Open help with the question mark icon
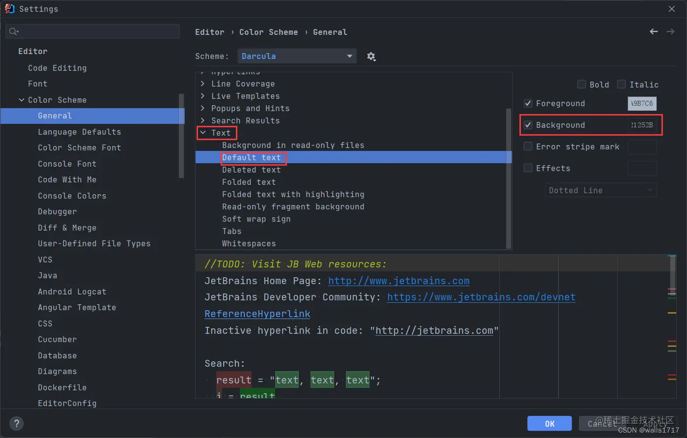Viewport: 687px width, 438px height. [17, 423]
